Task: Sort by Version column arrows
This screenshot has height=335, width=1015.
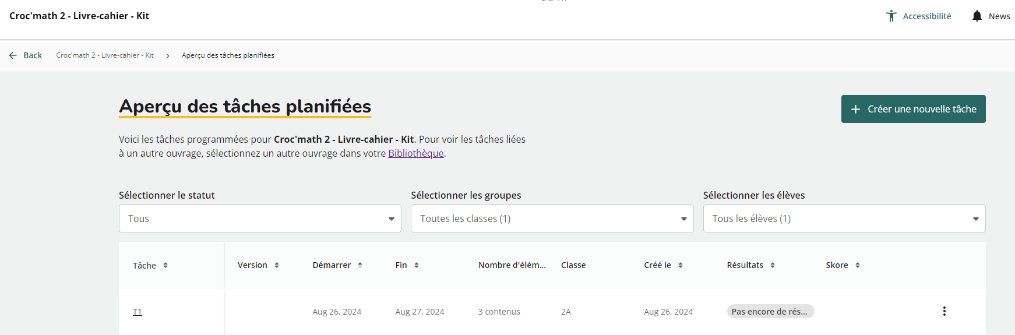Action: [277, 265]
